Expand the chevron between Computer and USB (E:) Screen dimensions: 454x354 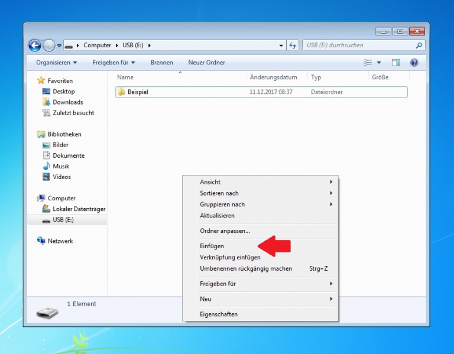(116, 46)
